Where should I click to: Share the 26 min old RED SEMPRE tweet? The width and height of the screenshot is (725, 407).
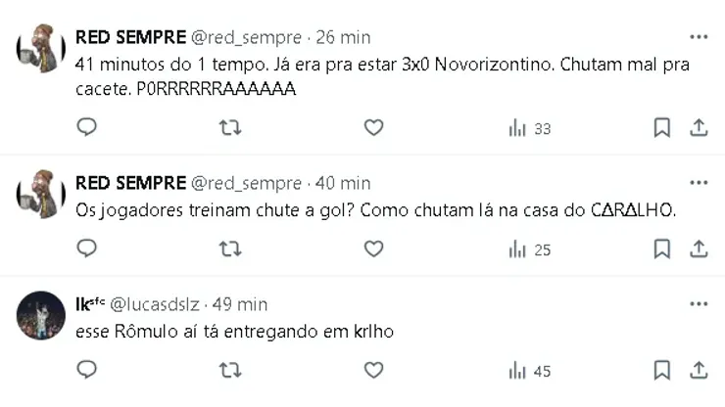pos(699,128)
